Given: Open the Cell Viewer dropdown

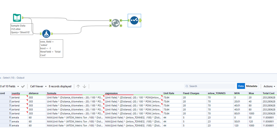Looking at the screenshot, I should (x=38, y=86).
